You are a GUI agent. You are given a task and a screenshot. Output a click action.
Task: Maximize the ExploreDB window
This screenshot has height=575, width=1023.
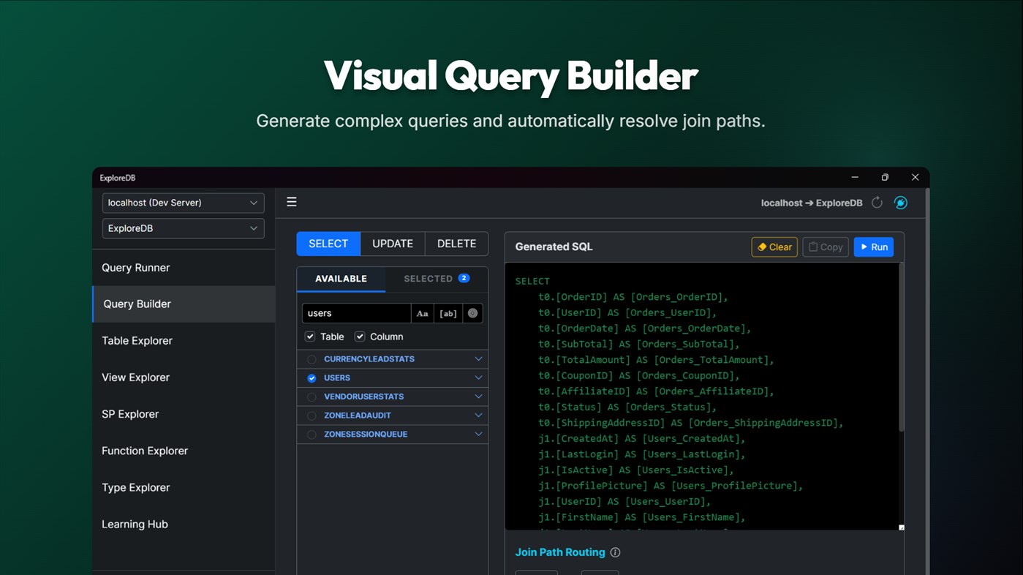tap(885, 177)
